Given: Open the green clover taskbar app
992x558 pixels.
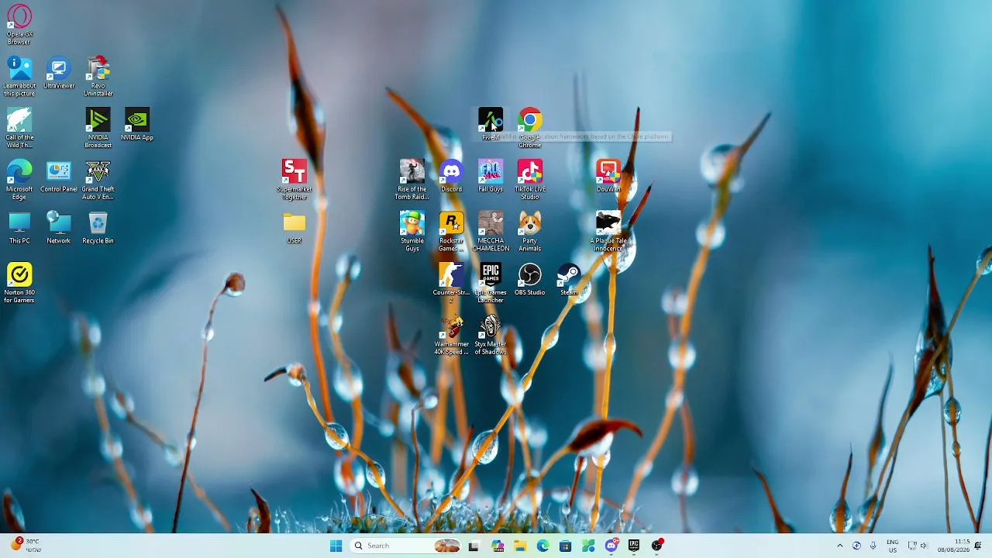Looking at the screenshot, I should (x=588, y=546).
